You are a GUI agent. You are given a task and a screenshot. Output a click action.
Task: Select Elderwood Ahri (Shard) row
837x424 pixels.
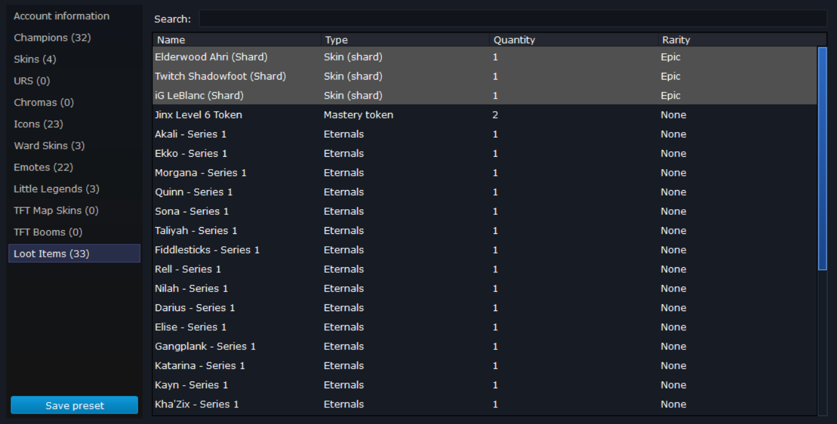coord(485,57)
